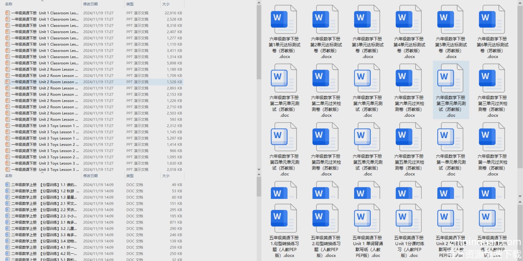Click the up scroll arrow of lower-left list
This screenshot has height=261, width=523.
[259, 175]
